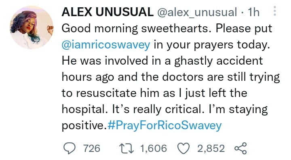Screen dimensions: 291x160
Task: Click the phrase ghastly accident in tweet
Action: 218,61
